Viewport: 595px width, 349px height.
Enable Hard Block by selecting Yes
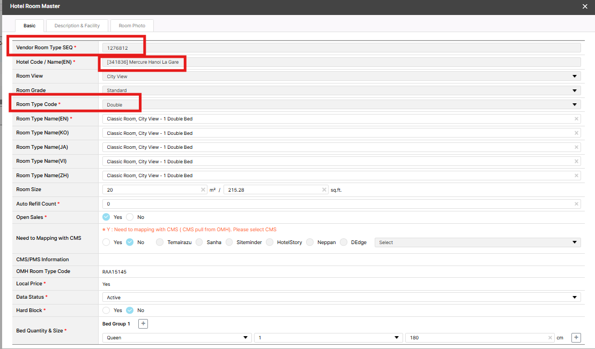pos(106,310)
